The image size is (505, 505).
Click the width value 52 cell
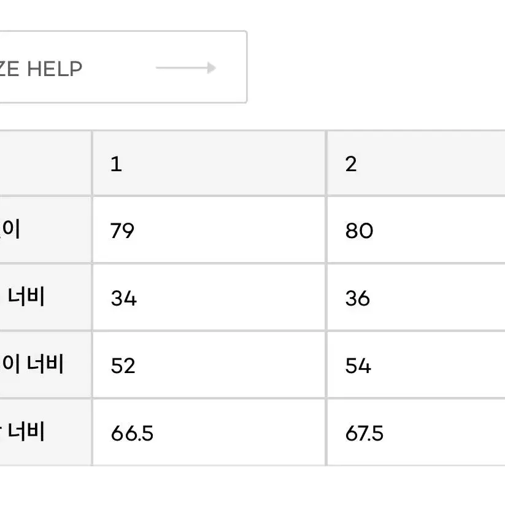tap(209, 365)
